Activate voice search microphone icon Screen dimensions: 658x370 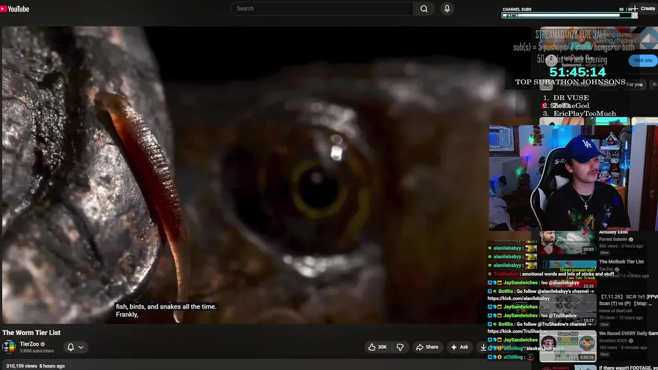(x=447, y=9)
